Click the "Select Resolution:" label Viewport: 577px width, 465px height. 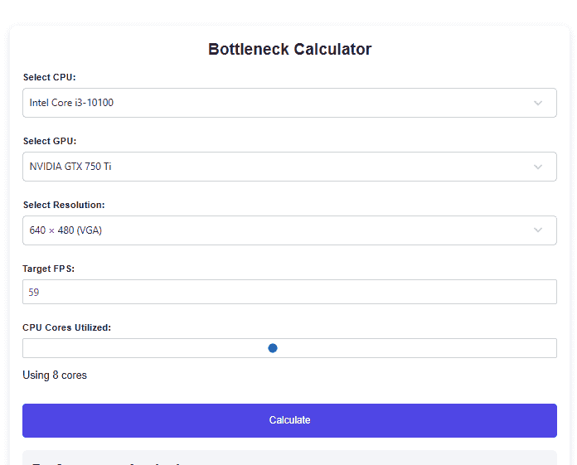[x=64, y=205]
